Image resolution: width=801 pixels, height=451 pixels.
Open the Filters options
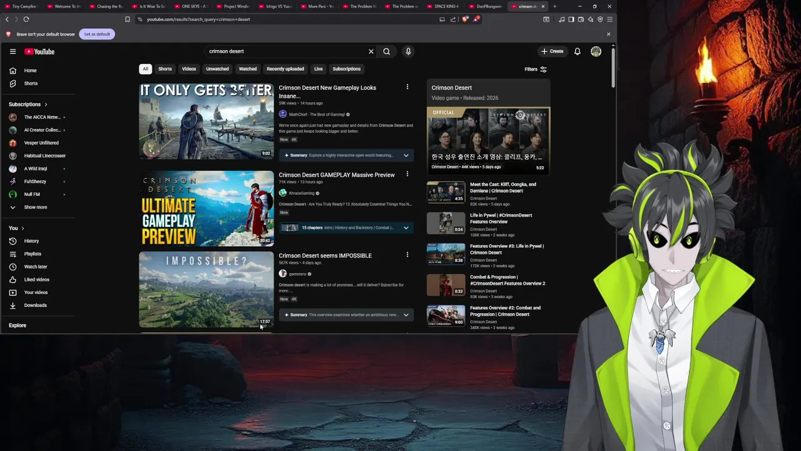(x=536, y=69)
